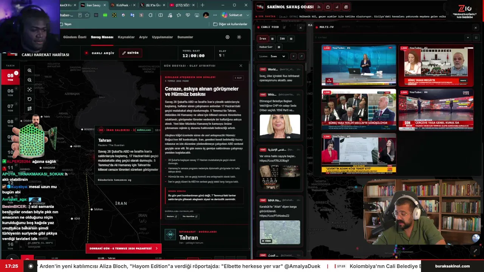Click the İsfahan marker on the map
This screenshot has height=272, width=484.
92,209
